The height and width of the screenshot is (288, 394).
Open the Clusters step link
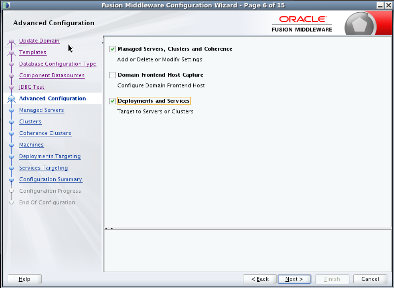coord(30,121)
